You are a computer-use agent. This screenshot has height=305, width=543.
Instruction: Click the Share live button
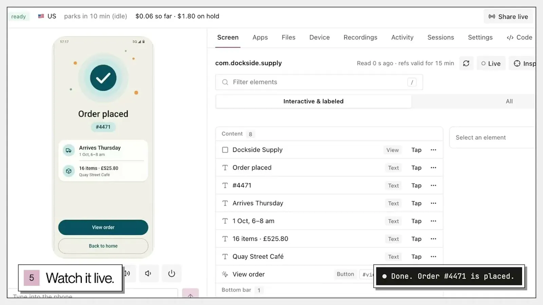(508, 17)
